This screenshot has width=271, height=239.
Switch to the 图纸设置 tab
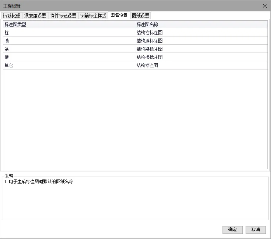click(x=140, y=16)
